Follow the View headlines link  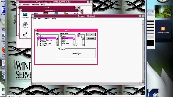tap(163, 32)
